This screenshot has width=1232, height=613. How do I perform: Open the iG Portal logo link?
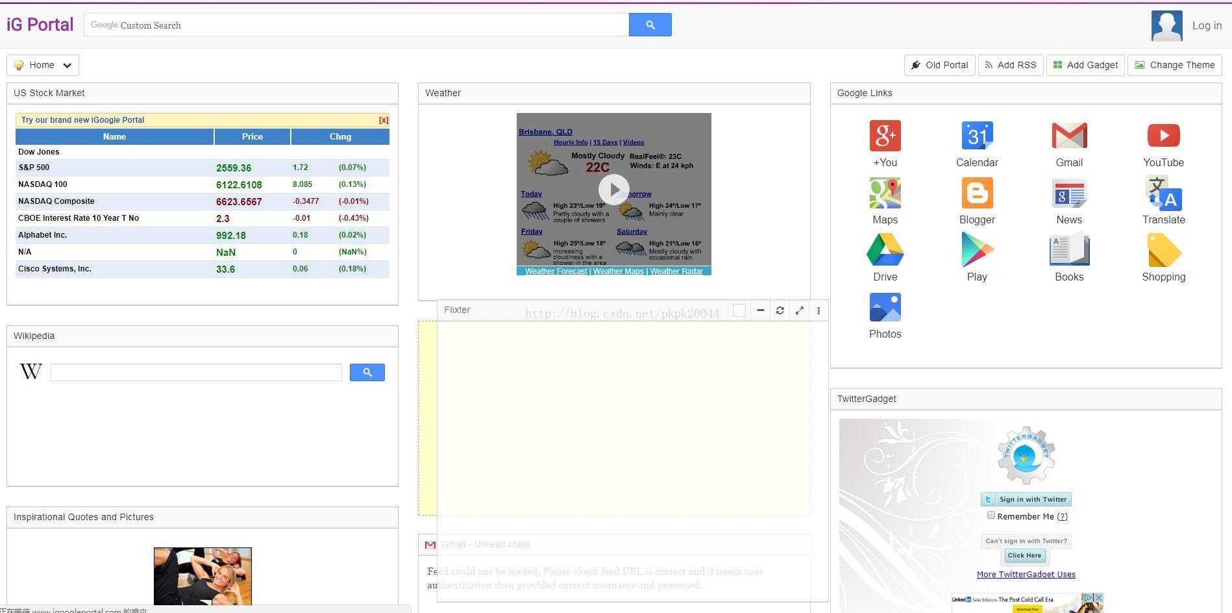pyautogui.click(x=40, y=25)
